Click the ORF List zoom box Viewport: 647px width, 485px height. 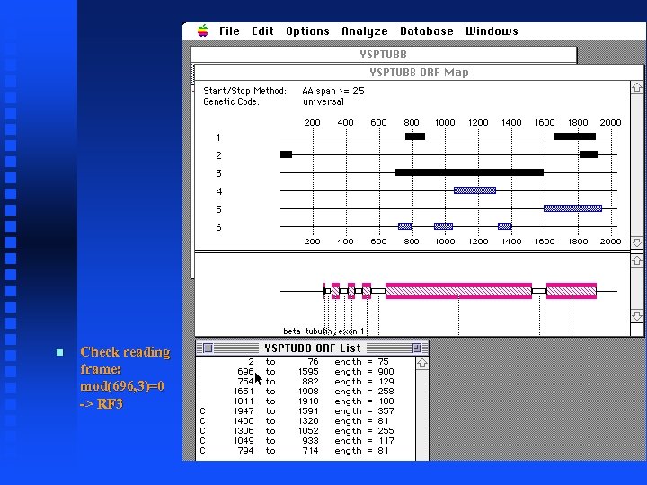417,348
